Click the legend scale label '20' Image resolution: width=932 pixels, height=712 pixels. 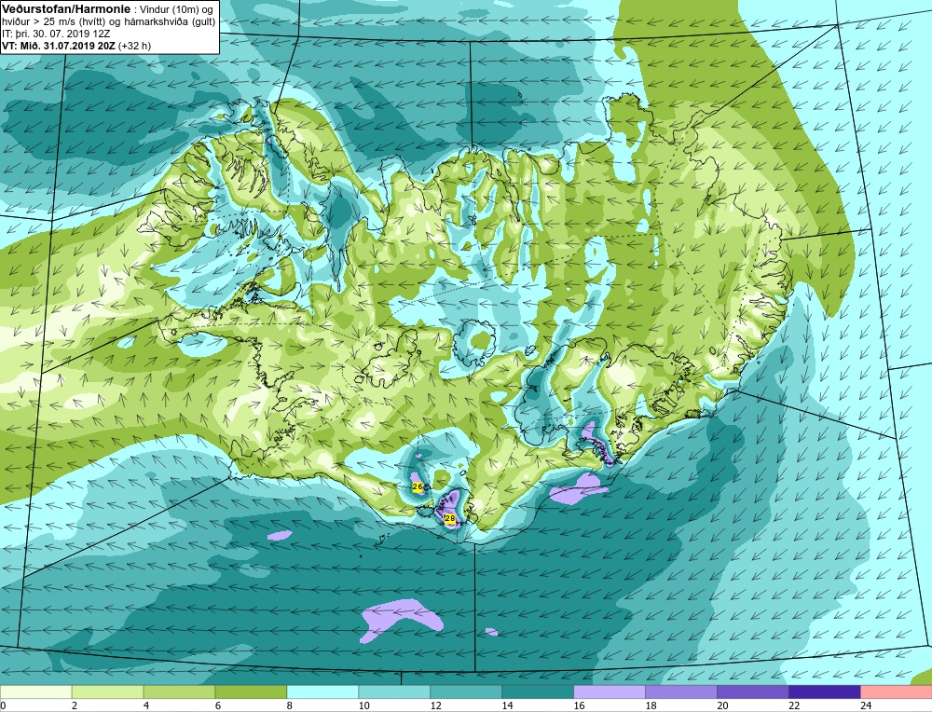pyautogui.click(x=722, y=706)
